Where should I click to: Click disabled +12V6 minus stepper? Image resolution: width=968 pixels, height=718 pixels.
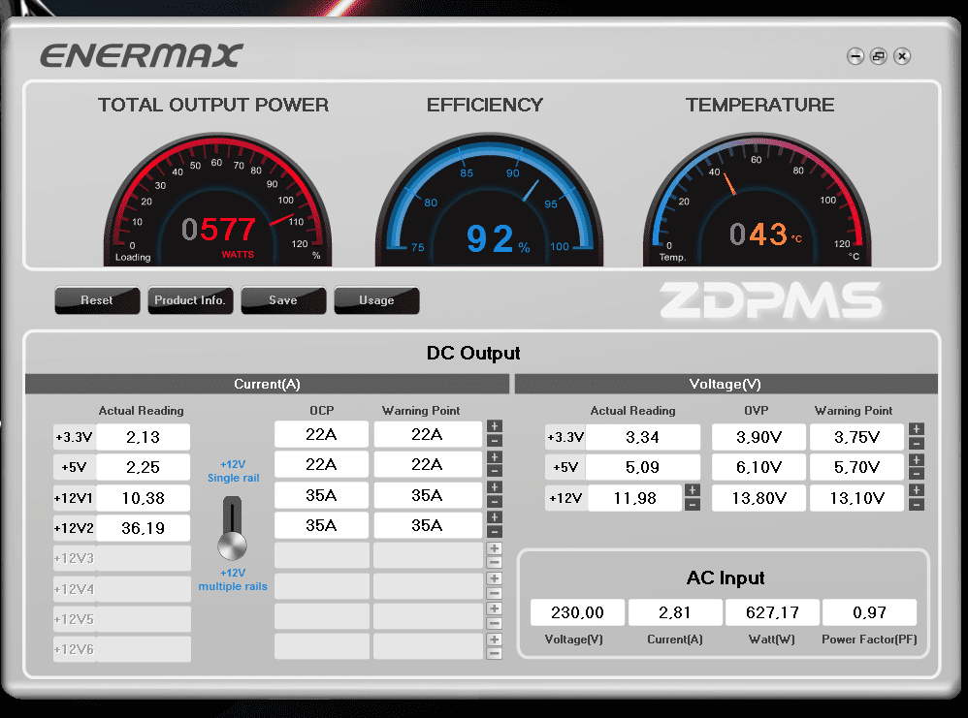[495, 653]
